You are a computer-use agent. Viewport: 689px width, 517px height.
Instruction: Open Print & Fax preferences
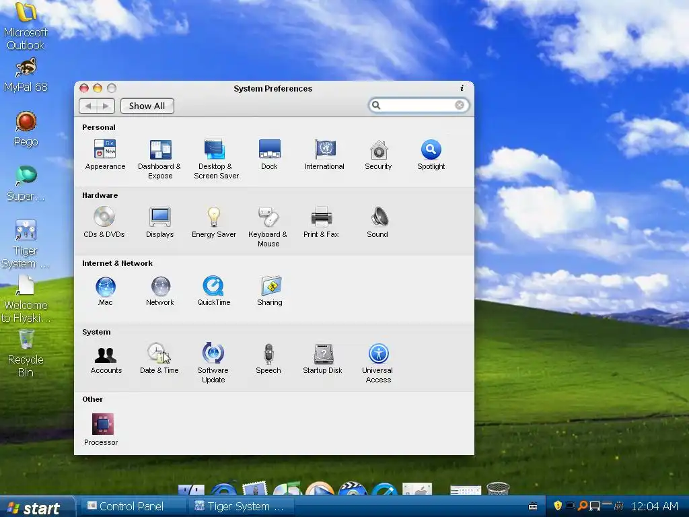click(x=321, y=222)
